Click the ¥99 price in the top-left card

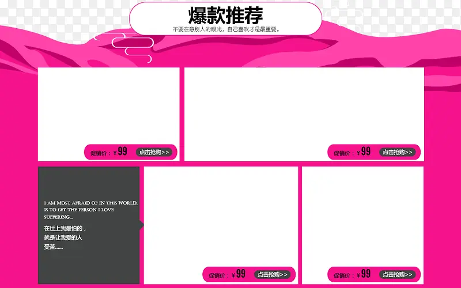120,151
